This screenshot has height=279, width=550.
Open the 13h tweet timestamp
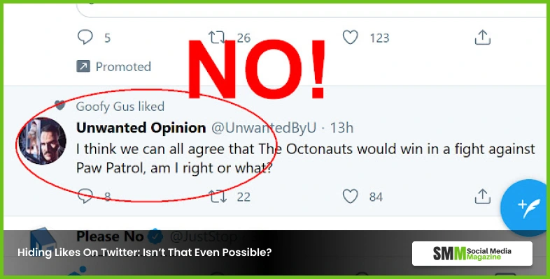341,128
